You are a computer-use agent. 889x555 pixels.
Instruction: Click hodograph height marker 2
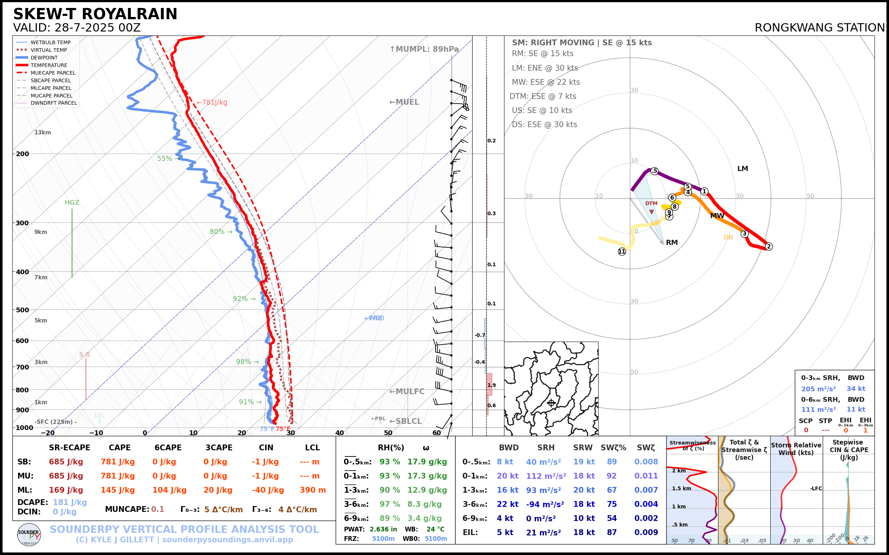[x=769, y=246]
